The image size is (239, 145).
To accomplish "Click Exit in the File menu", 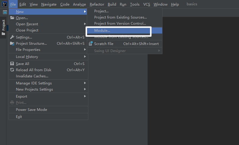I will 48,117.
